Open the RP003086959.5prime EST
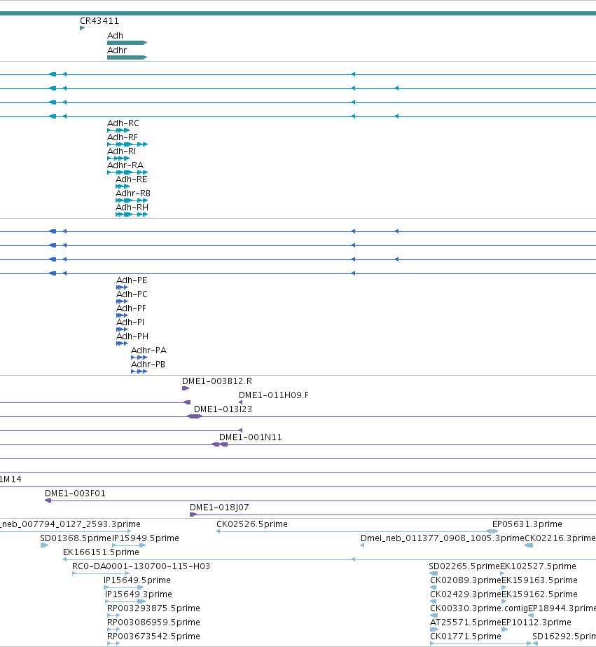The height and width of the screenshot is (647, 596). coord(113,629)
